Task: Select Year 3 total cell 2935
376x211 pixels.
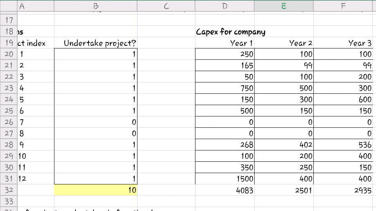Action: pyautogui.click(x=343, y=190)
